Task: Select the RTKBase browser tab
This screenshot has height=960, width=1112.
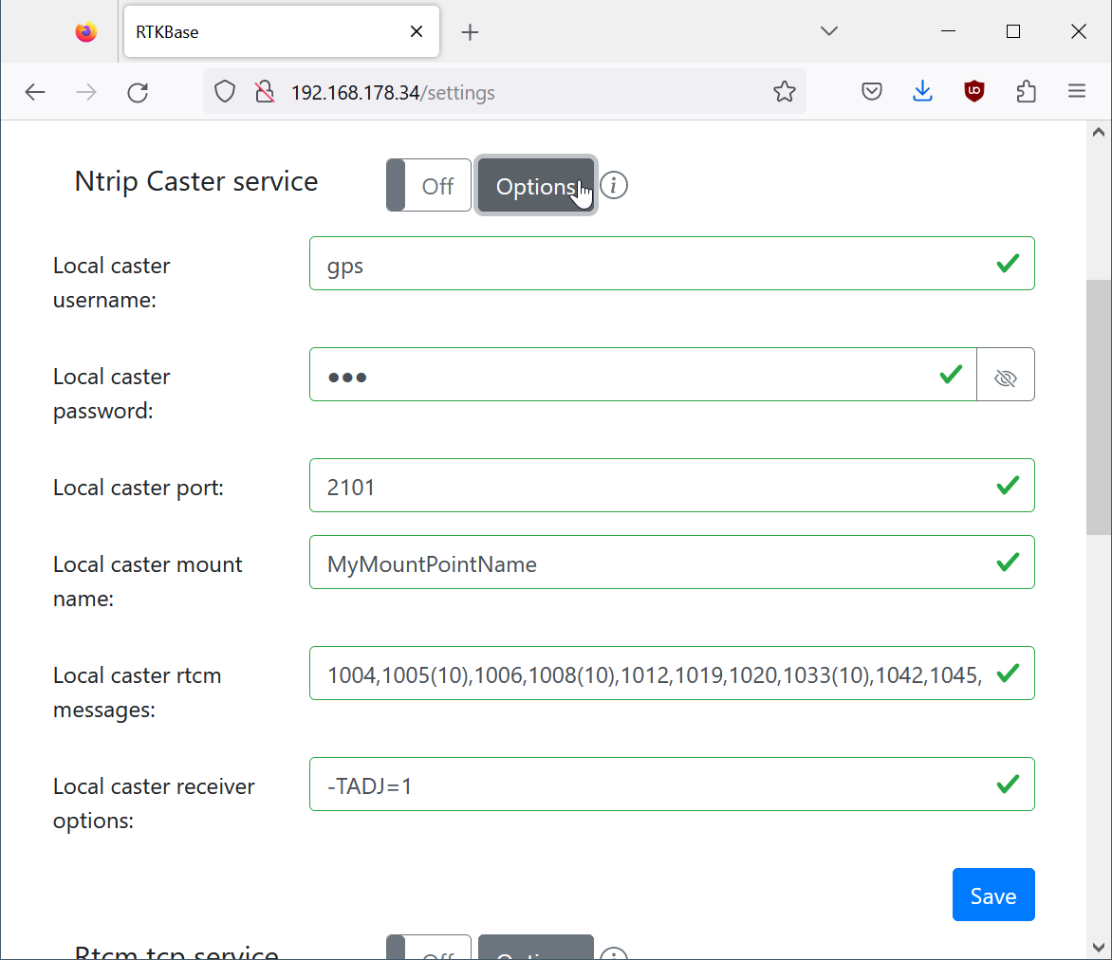Action: coord(266,31)
